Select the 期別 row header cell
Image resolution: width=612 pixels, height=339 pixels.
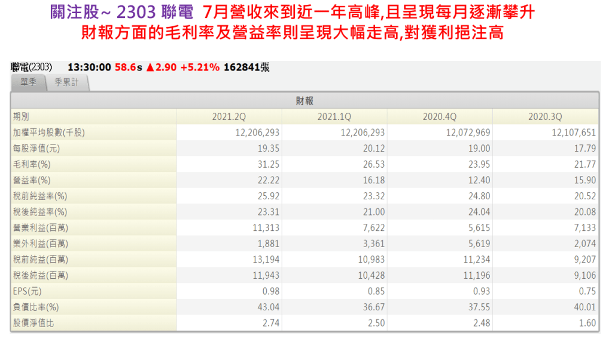21,117
